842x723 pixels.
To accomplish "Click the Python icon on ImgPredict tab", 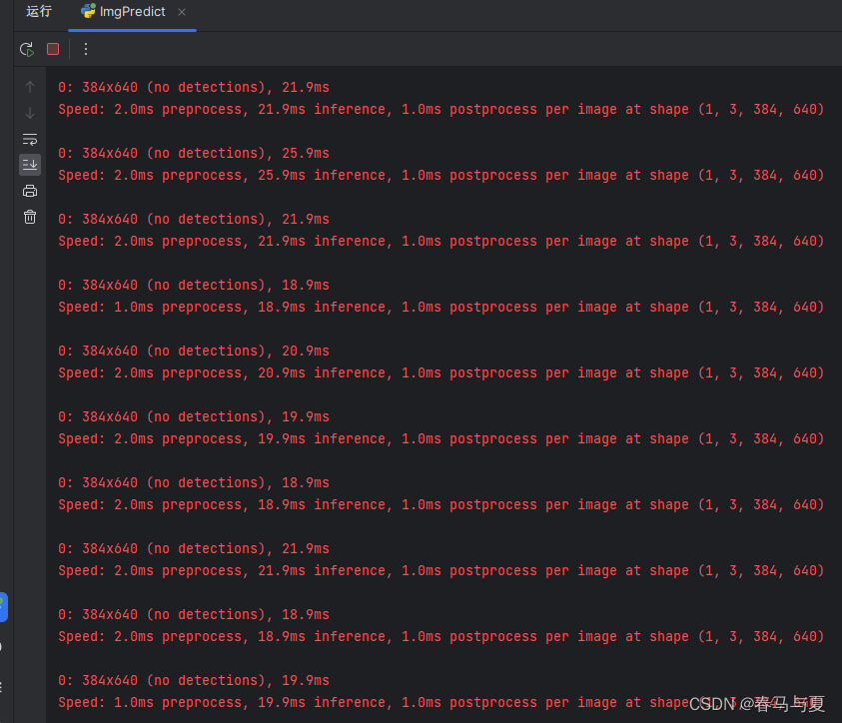I will coord(88,11).
